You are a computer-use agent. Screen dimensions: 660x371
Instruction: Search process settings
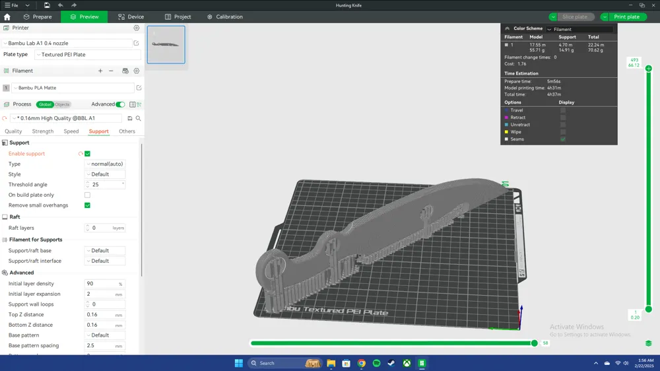point(138,118)
